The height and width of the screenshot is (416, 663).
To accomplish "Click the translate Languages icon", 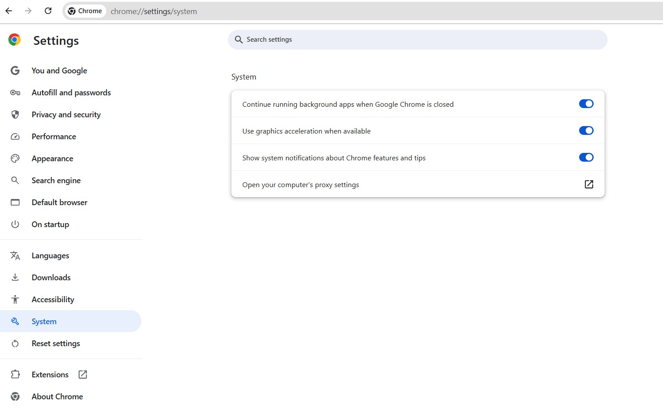I will tap(15, 256).
